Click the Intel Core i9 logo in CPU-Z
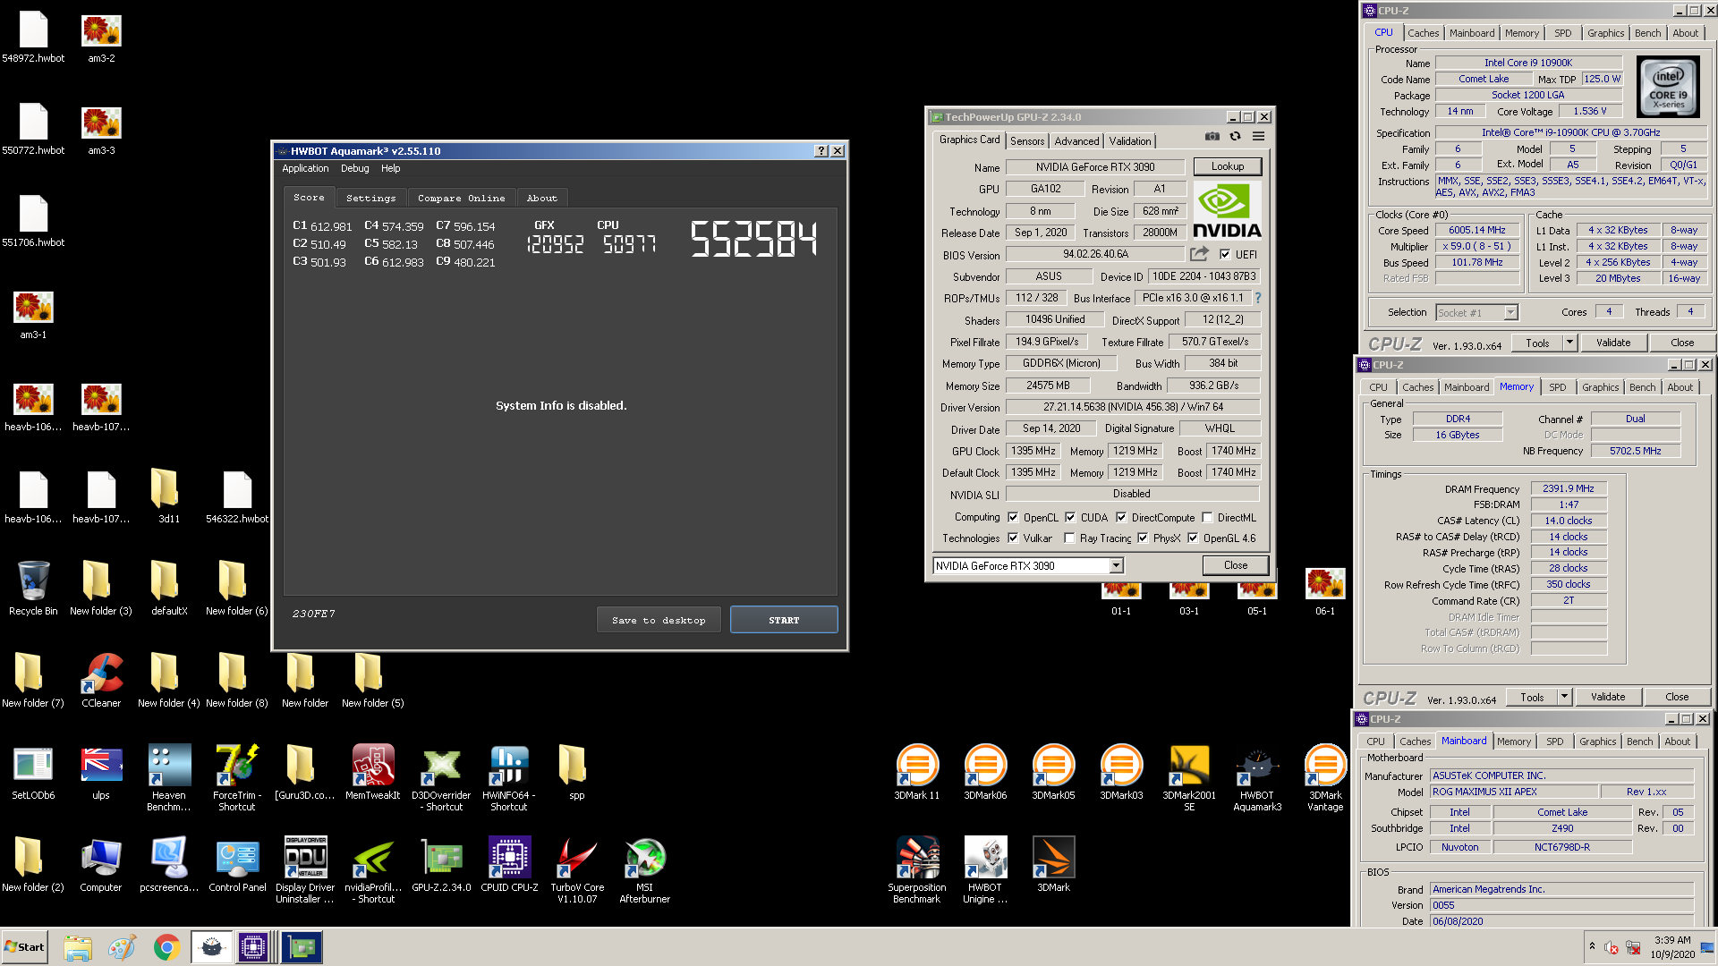 pyautogui.click(x=1668, y=87)
